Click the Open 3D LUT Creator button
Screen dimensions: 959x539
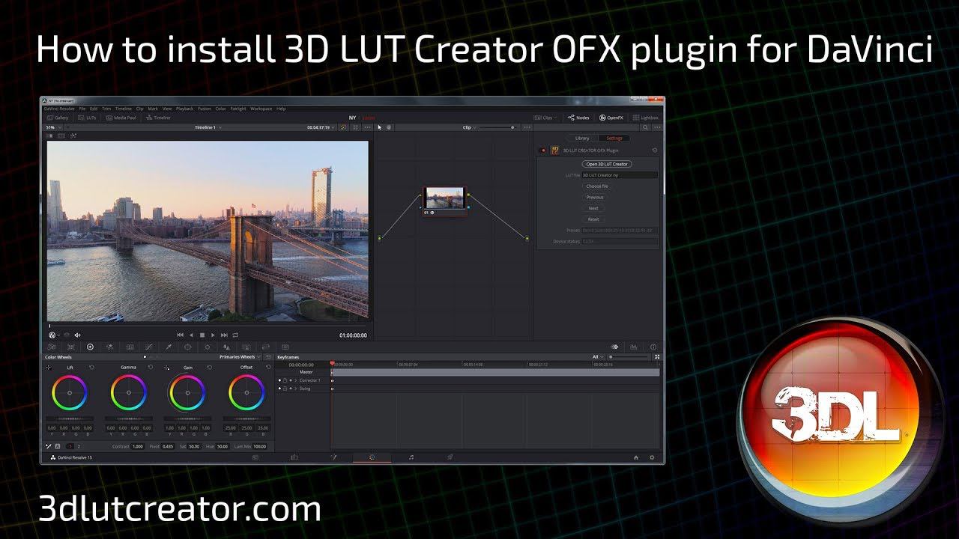607,164
